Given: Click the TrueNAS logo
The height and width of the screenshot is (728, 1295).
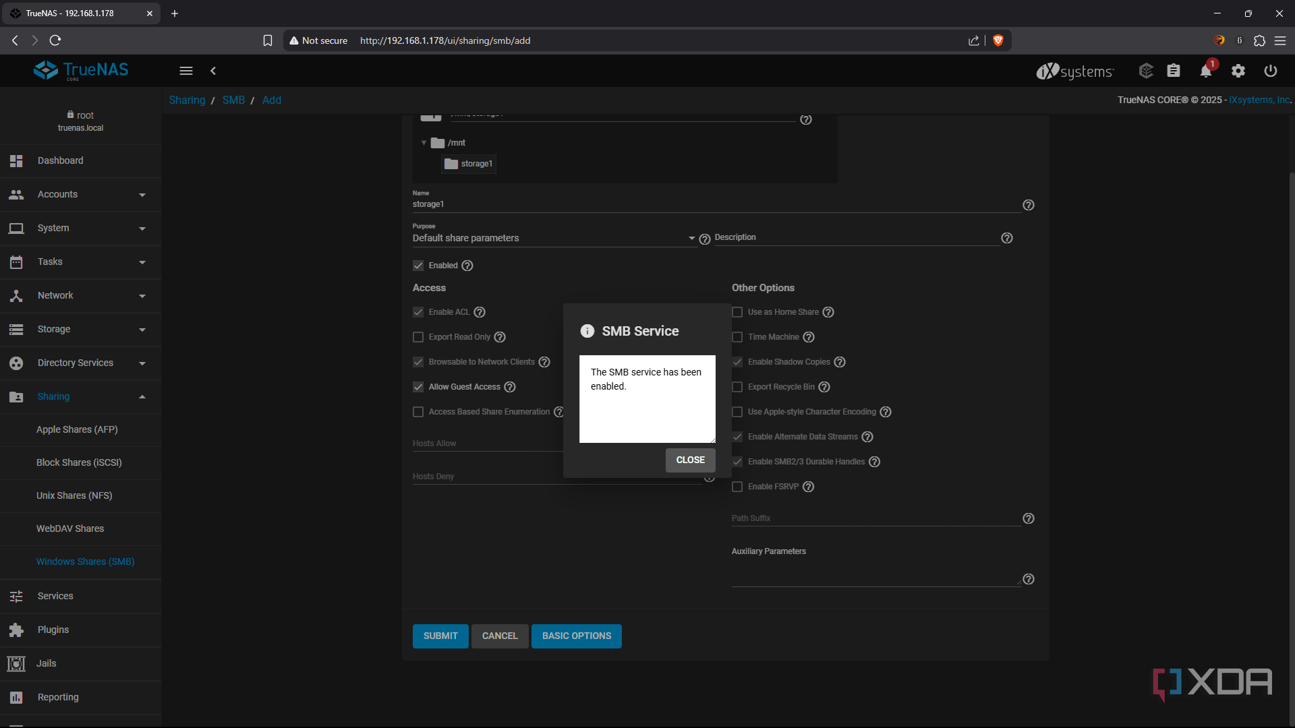Looking at the screenshot, I should (81, 70).
